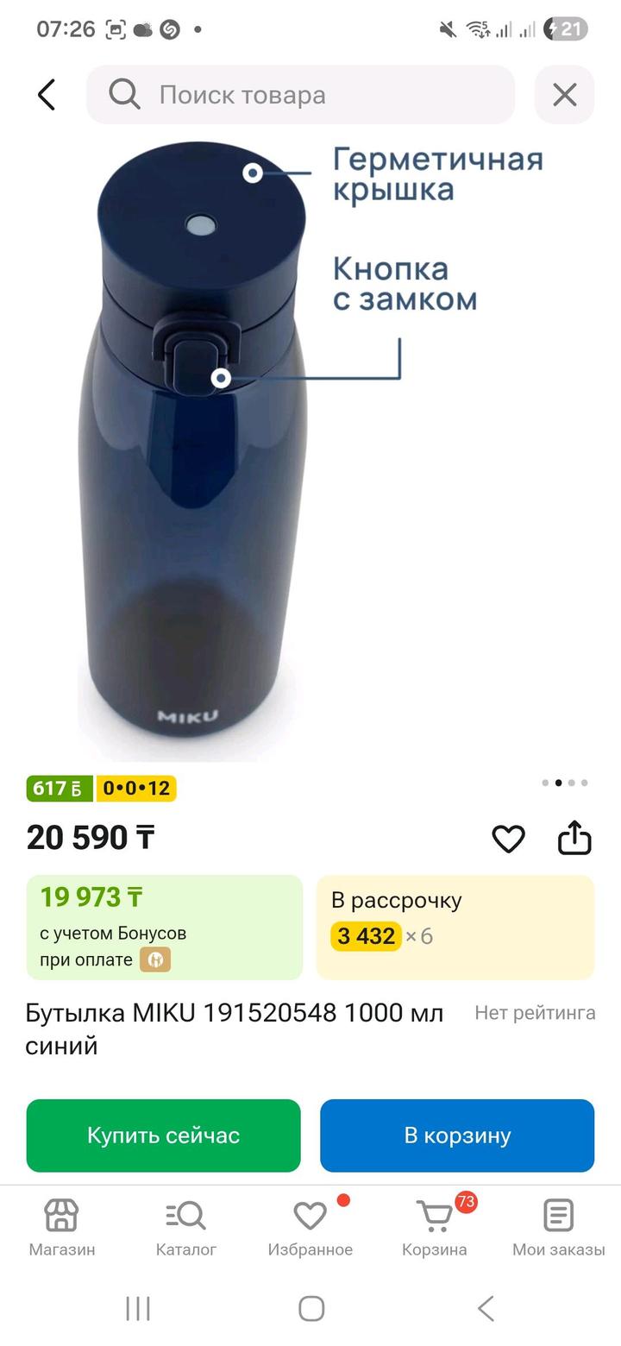Tap the search magnifier icon
This screenshot has height=1346, width=621.
[x=124, y=94]
